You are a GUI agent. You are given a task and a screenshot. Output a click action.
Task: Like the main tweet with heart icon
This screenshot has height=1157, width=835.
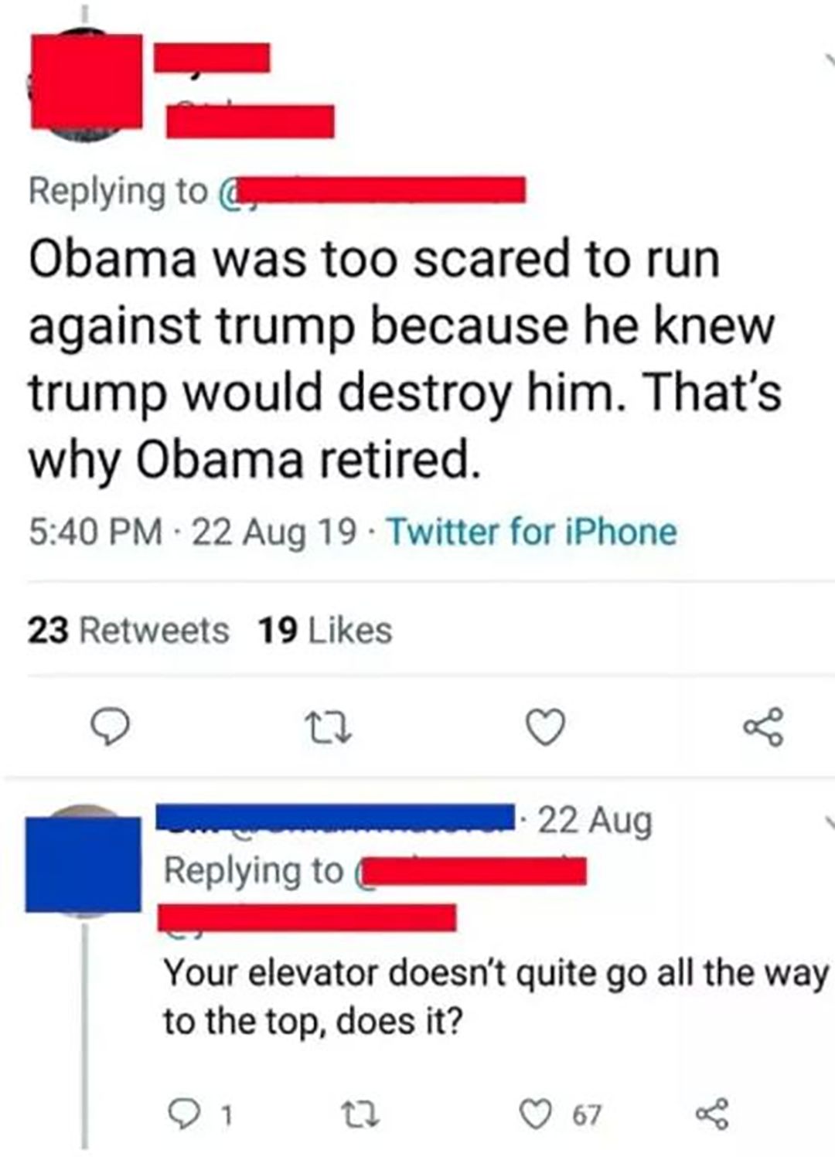click(546, 727)
